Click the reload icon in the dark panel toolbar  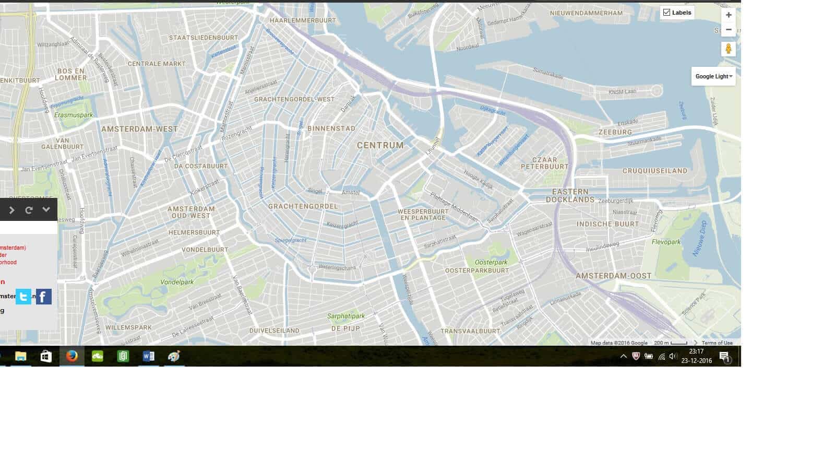coord(29,210)
